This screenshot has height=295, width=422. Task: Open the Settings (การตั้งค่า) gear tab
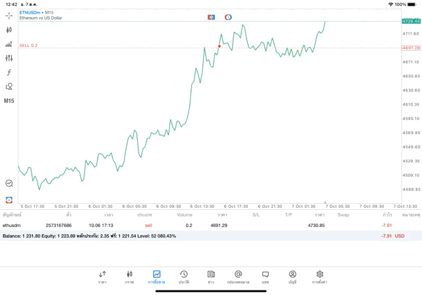[x=320, y=277]
